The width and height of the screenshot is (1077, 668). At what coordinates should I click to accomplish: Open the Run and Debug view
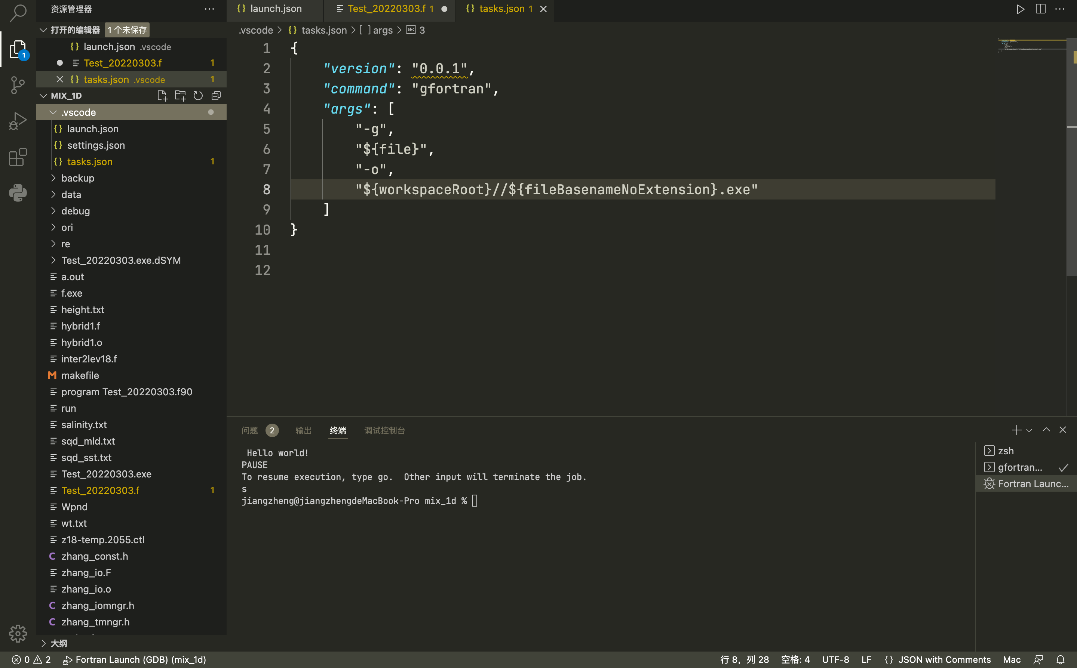click(x=18, y=121)
